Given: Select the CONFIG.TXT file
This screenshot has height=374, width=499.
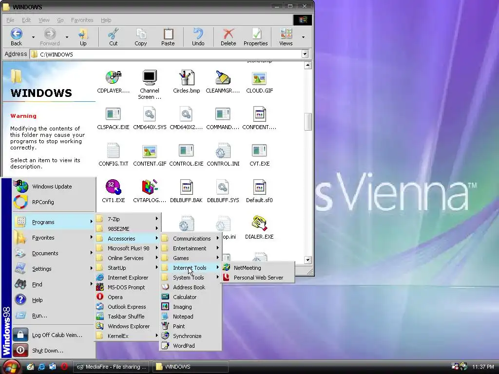Looking at the screenshot, I should (113, 155).
